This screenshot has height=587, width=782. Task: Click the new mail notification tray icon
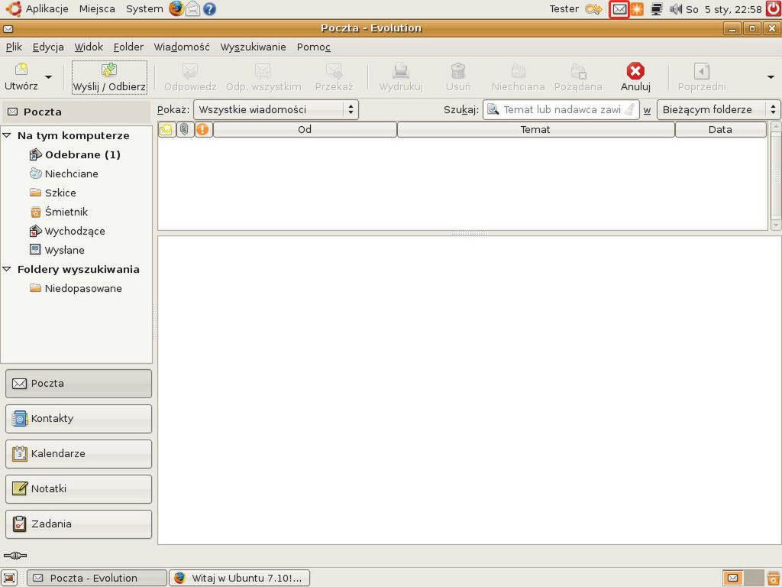pyautogui.click(x=619, y=9)
